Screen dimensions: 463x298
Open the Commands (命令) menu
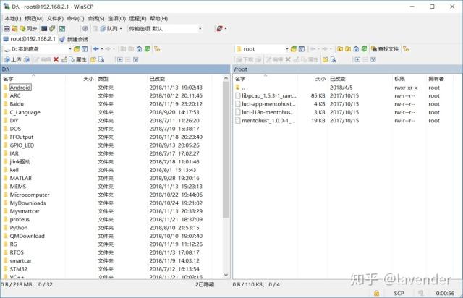[75, 18]
